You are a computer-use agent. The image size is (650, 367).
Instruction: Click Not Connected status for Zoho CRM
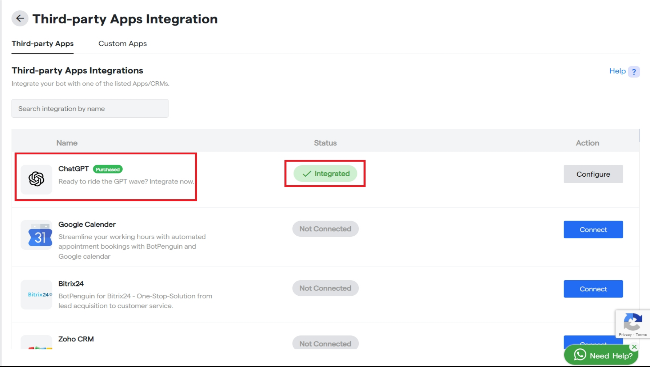325,343
